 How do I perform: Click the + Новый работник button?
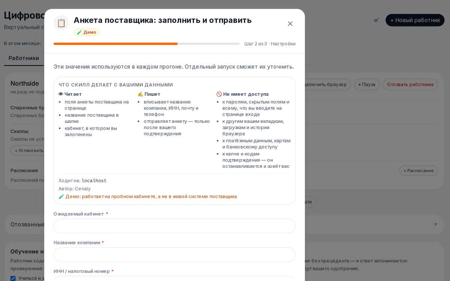point(415,20)
